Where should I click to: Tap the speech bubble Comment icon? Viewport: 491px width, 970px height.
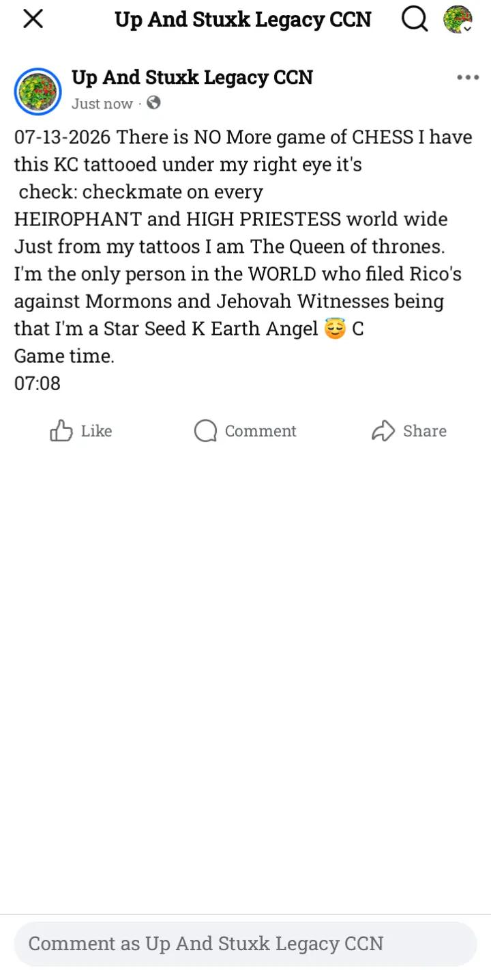click(x=205, y=431)
